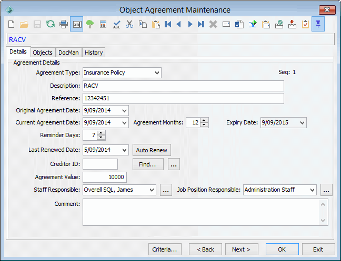Click the Auto Renew button
The image size is (341, 261).
[x=152, y=150]
